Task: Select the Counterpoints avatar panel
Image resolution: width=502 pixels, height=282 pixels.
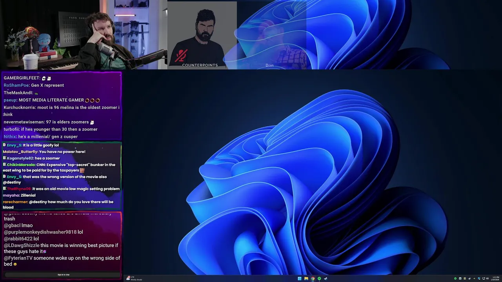Action: tap(202, 35)
